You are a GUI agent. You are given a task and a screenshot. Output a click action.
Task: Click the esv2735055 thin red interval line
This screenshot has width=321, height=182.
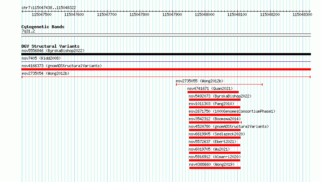(x=219, y=84)
